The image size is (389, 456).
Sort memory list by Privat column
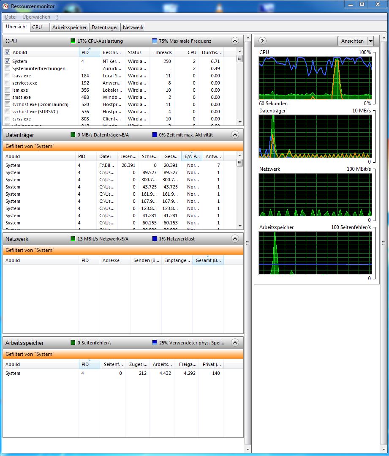pos(211,364)
